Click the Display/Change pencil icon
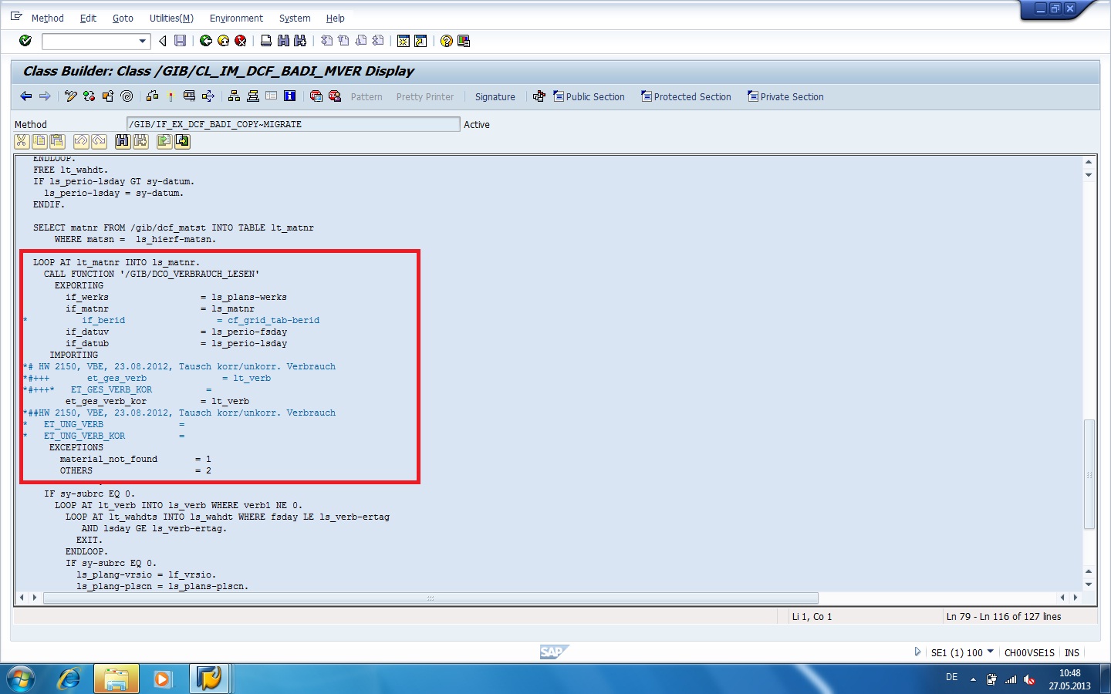The width and height of the screenshot is (1111, 694). coord(71,96)
